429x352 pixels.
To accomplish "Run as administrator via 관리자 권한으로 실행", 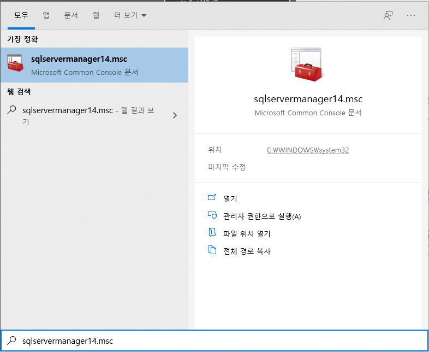I will pos(262,216).
